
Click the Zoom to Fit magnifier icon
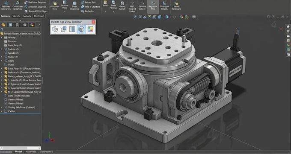pyautogui.click(x=135, y=17)
